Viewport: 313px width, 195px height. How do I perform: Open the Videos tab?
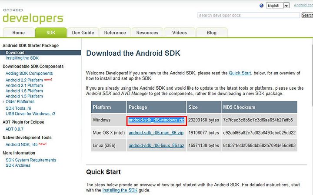[x=180, y=33]
